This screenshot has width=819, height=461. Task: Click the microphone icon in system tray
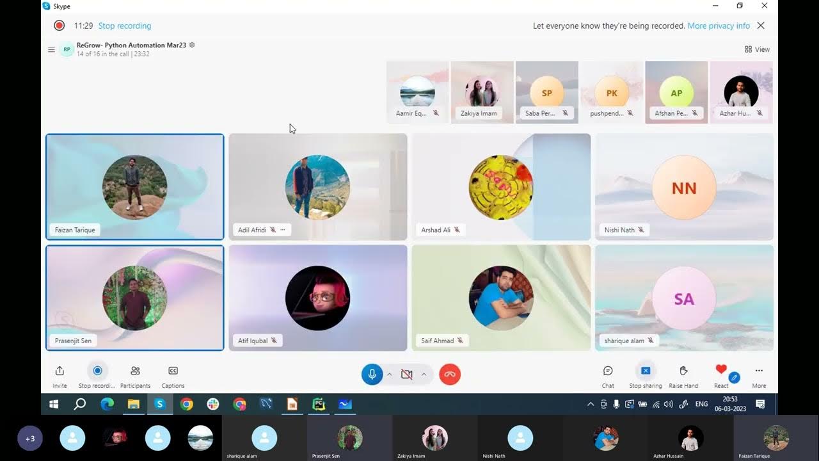tap(616, 404)
